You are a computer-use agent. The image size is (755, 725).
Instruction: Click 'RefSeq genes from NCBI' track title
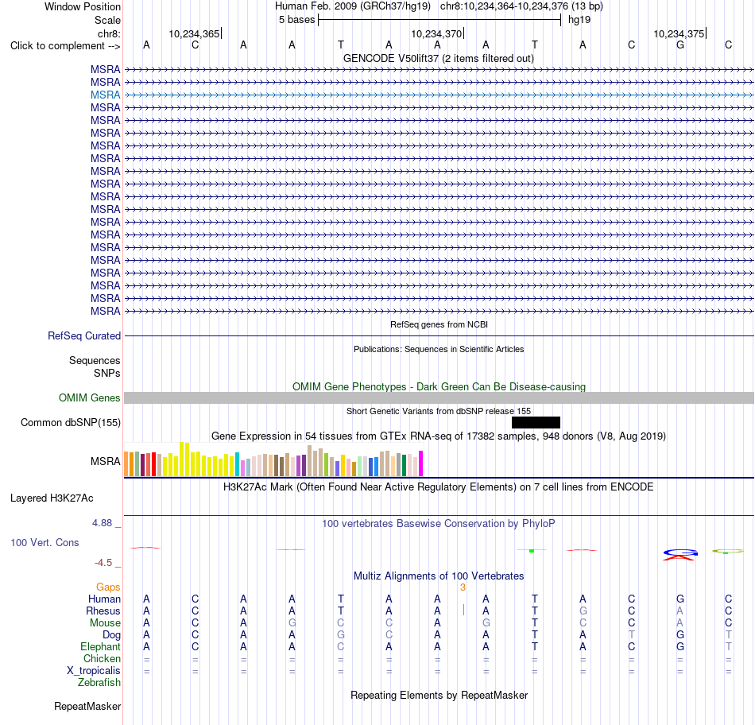pos(439,324)
